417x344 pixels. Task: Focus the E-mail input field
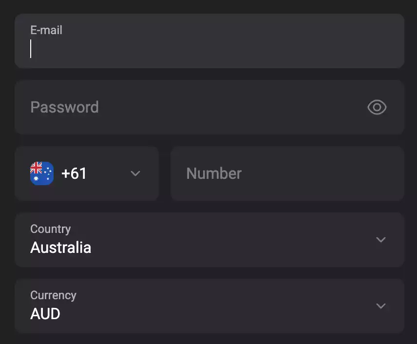[209, 49]
